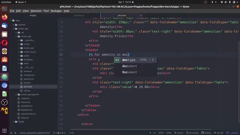Choose lowercase document autocomplete suggestion
Image resolution: width=240 pixels, height=135 pixels.
135,66
